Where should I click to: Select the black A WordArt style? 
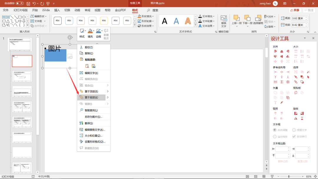tap(165, 21)
